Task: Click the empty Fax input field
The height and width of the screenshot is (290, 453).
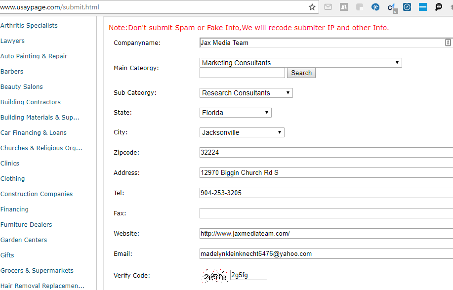Action: pos(326,213)
